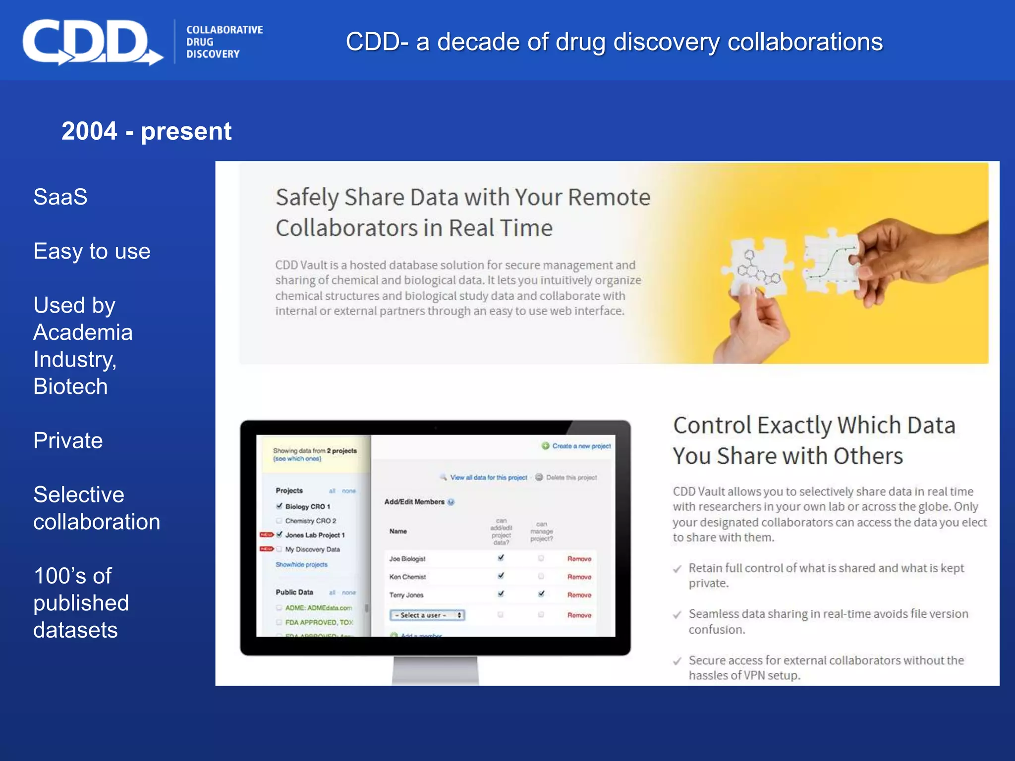Check the FDA APPROVED, TOX checkbox
The height and width of the screenshot is (761, 1015).
click(279, 622)
